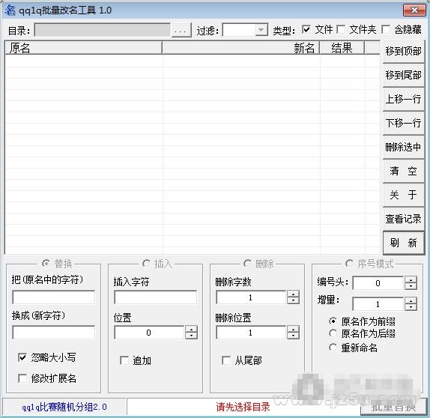Click the app icon in the title bar
The width and height of the screenshot is (430, 418).
coord(10,10)
